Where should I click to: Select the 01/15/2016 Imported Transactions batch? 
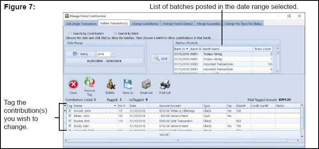[223, 69]
